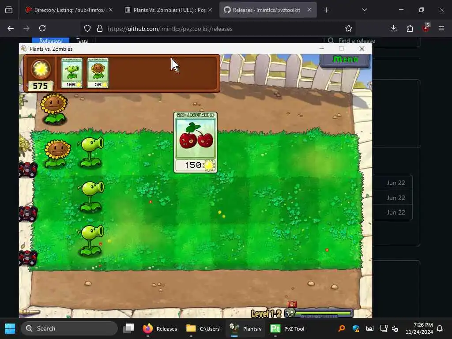Click the top lane lawn mower
This screenshot has height=339, width=452.
point(28,169)
